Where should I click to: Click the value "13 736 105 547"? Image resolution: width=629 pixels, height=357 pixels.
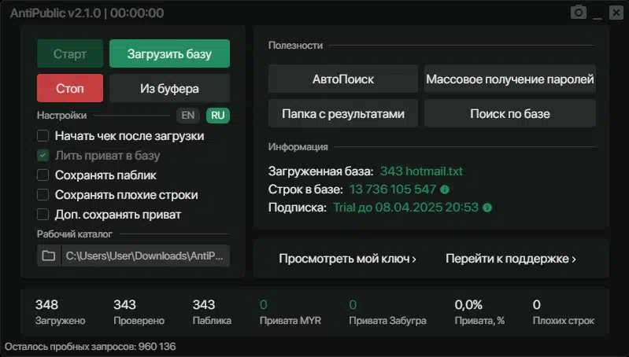pyautogui.click(x=392, y=190)
